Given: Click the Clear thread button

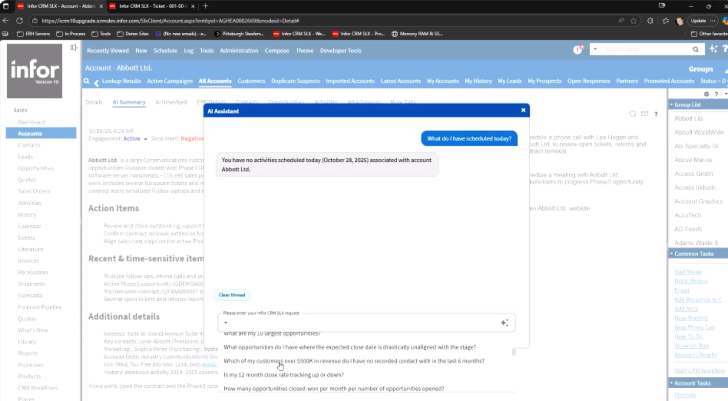Looking at the screenshot, I should pos(232,295).
